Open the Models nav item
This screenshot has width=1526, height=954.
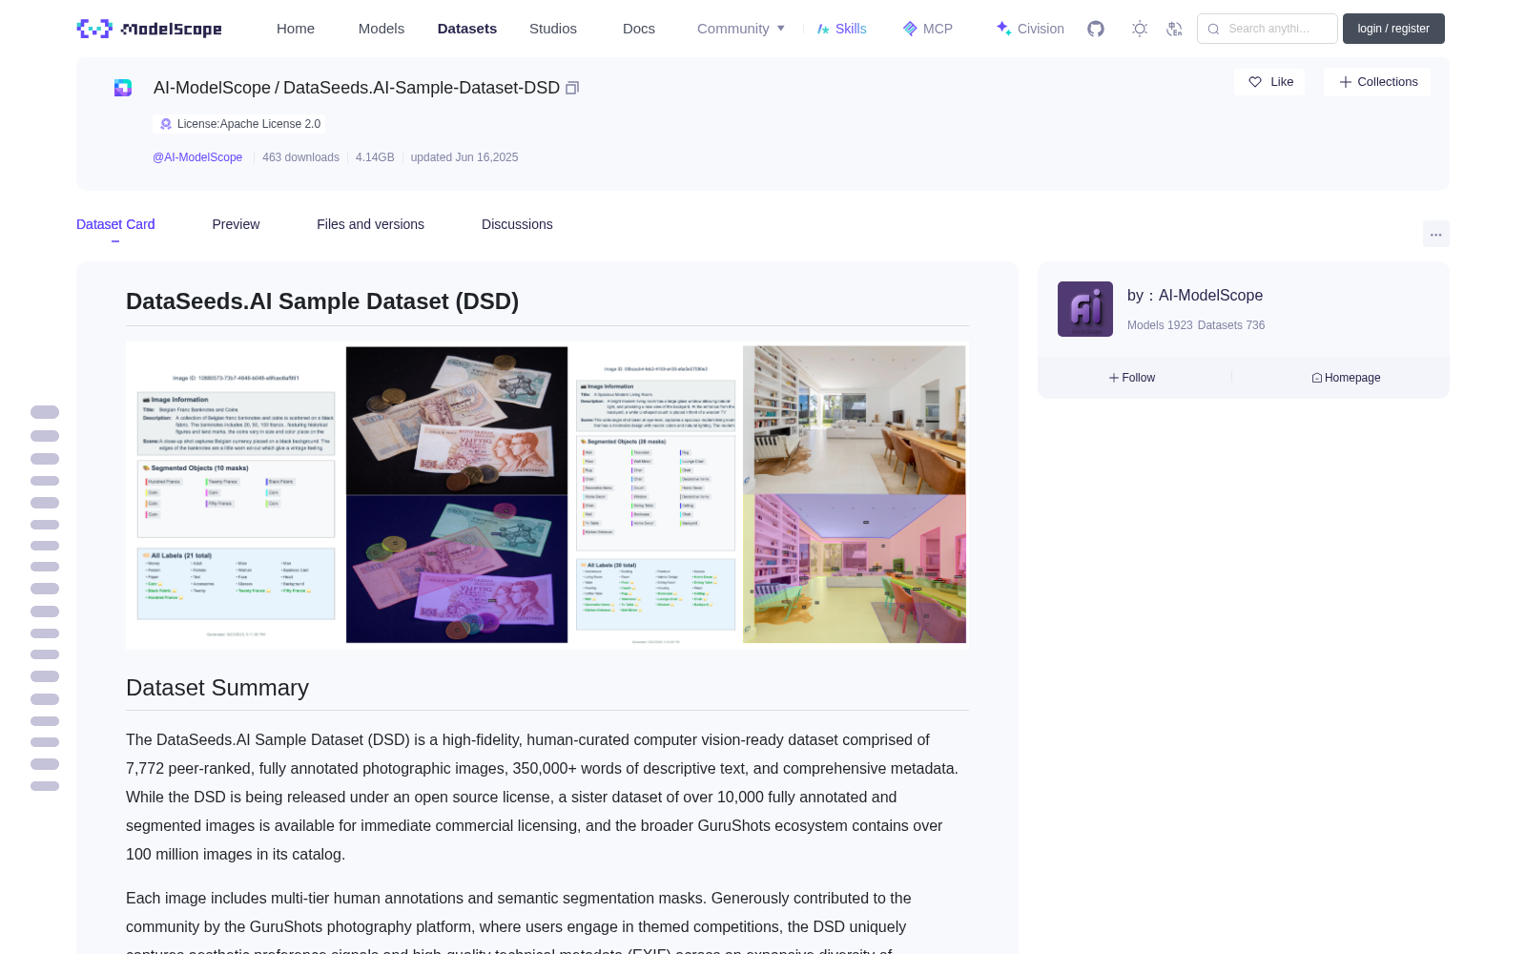click(381, 29)
